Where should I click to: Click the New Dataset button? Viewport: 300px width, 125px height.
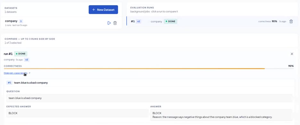pos(103,10)
